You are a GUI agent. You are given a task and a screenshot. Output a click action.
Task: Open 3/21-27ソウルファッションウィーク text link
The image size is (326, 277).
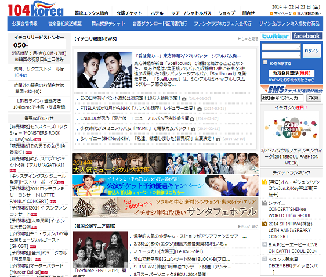coord(292,156)
